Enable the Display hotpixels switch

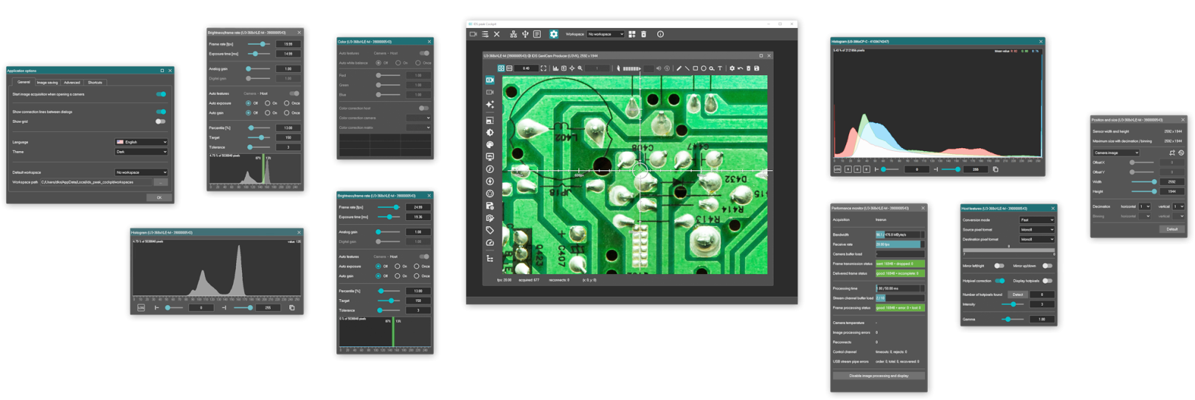(1047, 281)
